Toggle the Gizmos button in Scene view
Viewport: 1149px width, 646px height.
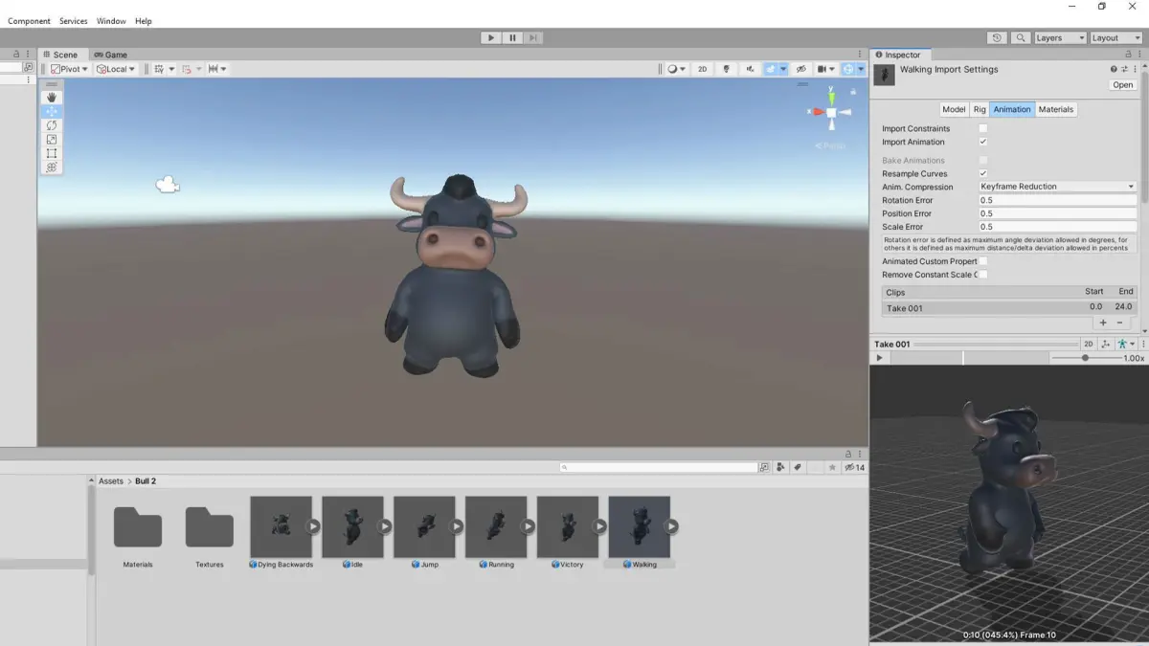[848, 69]
